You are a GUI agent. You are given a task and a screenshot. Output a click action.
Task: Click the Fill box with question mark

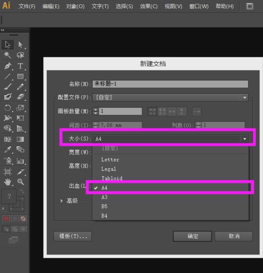pos(9,196)
